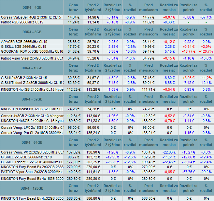The image size is (214, 201).
Task: Click the DDR4 - 128GB section header
Action: [x=32, y=188]
